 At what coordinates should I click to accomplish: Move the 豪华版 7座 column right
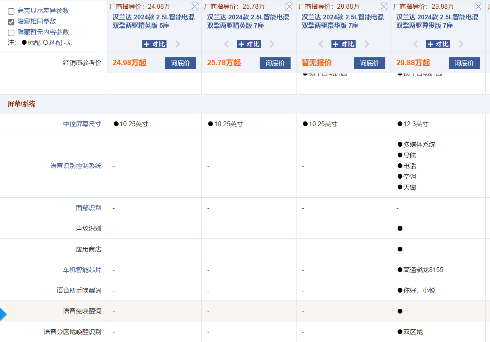pos(367,44)
